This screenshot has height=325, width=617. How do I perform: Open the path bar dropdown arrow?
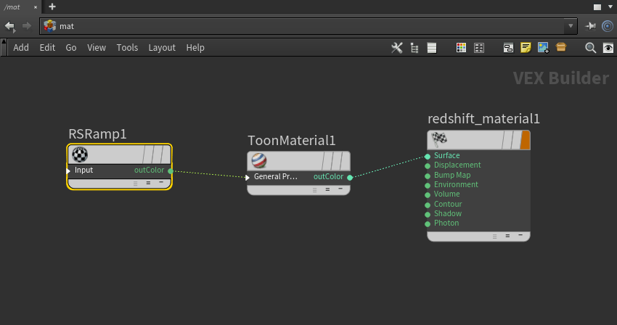[x=571, y=26]
